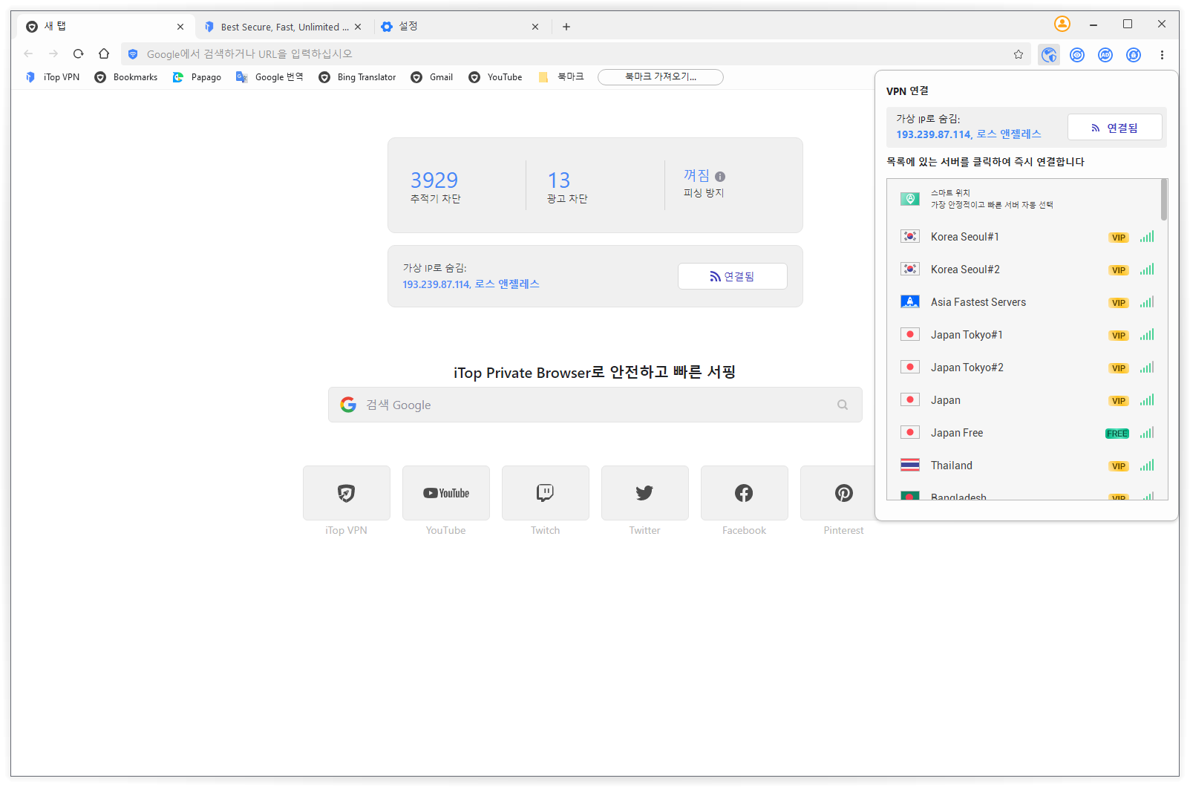Image resolution: width=1190 pixels, height=787 pixels.
Task: Click the tracker blocking eye icon
Action: (x=1077, y=54)
